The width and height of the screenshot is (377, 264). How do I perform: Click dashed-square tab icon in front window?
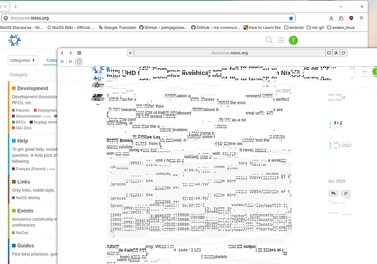click(79, 62)
